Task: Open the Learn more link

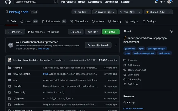Action: [x=44, y=49]
